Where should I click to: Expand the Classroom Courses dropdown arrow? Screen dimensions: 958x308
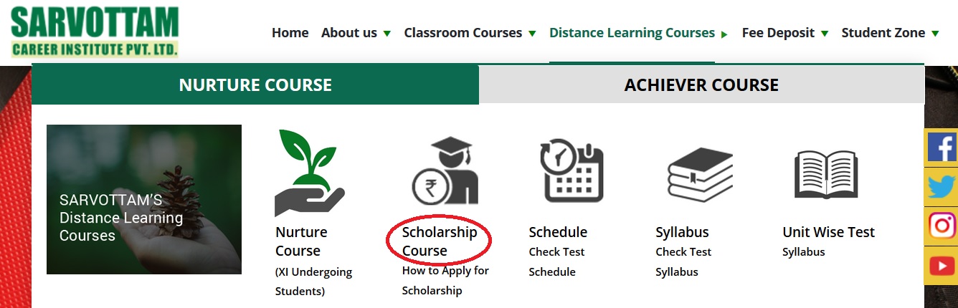pos(532,34)
